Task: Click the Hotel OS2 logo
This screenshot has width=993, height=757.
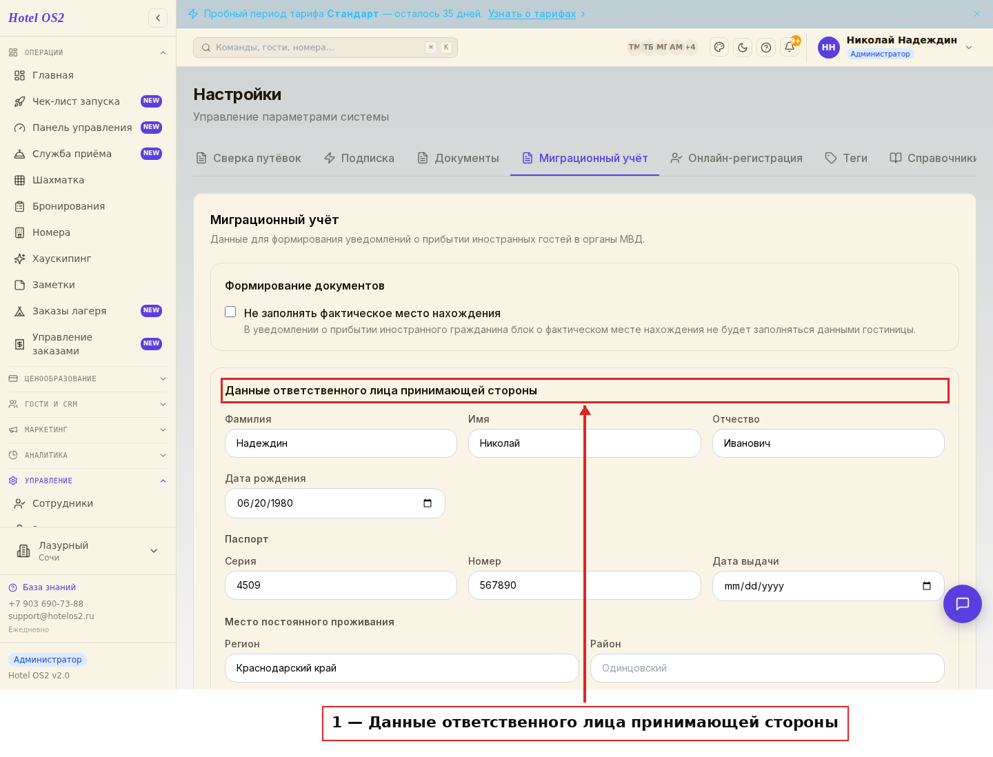Action: [37, 18]
